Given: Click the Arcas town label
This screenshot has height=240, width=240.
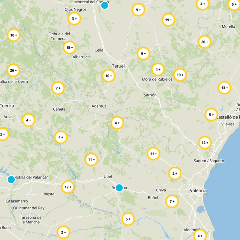Looking at the screenshot, I should tap(8, 117).
